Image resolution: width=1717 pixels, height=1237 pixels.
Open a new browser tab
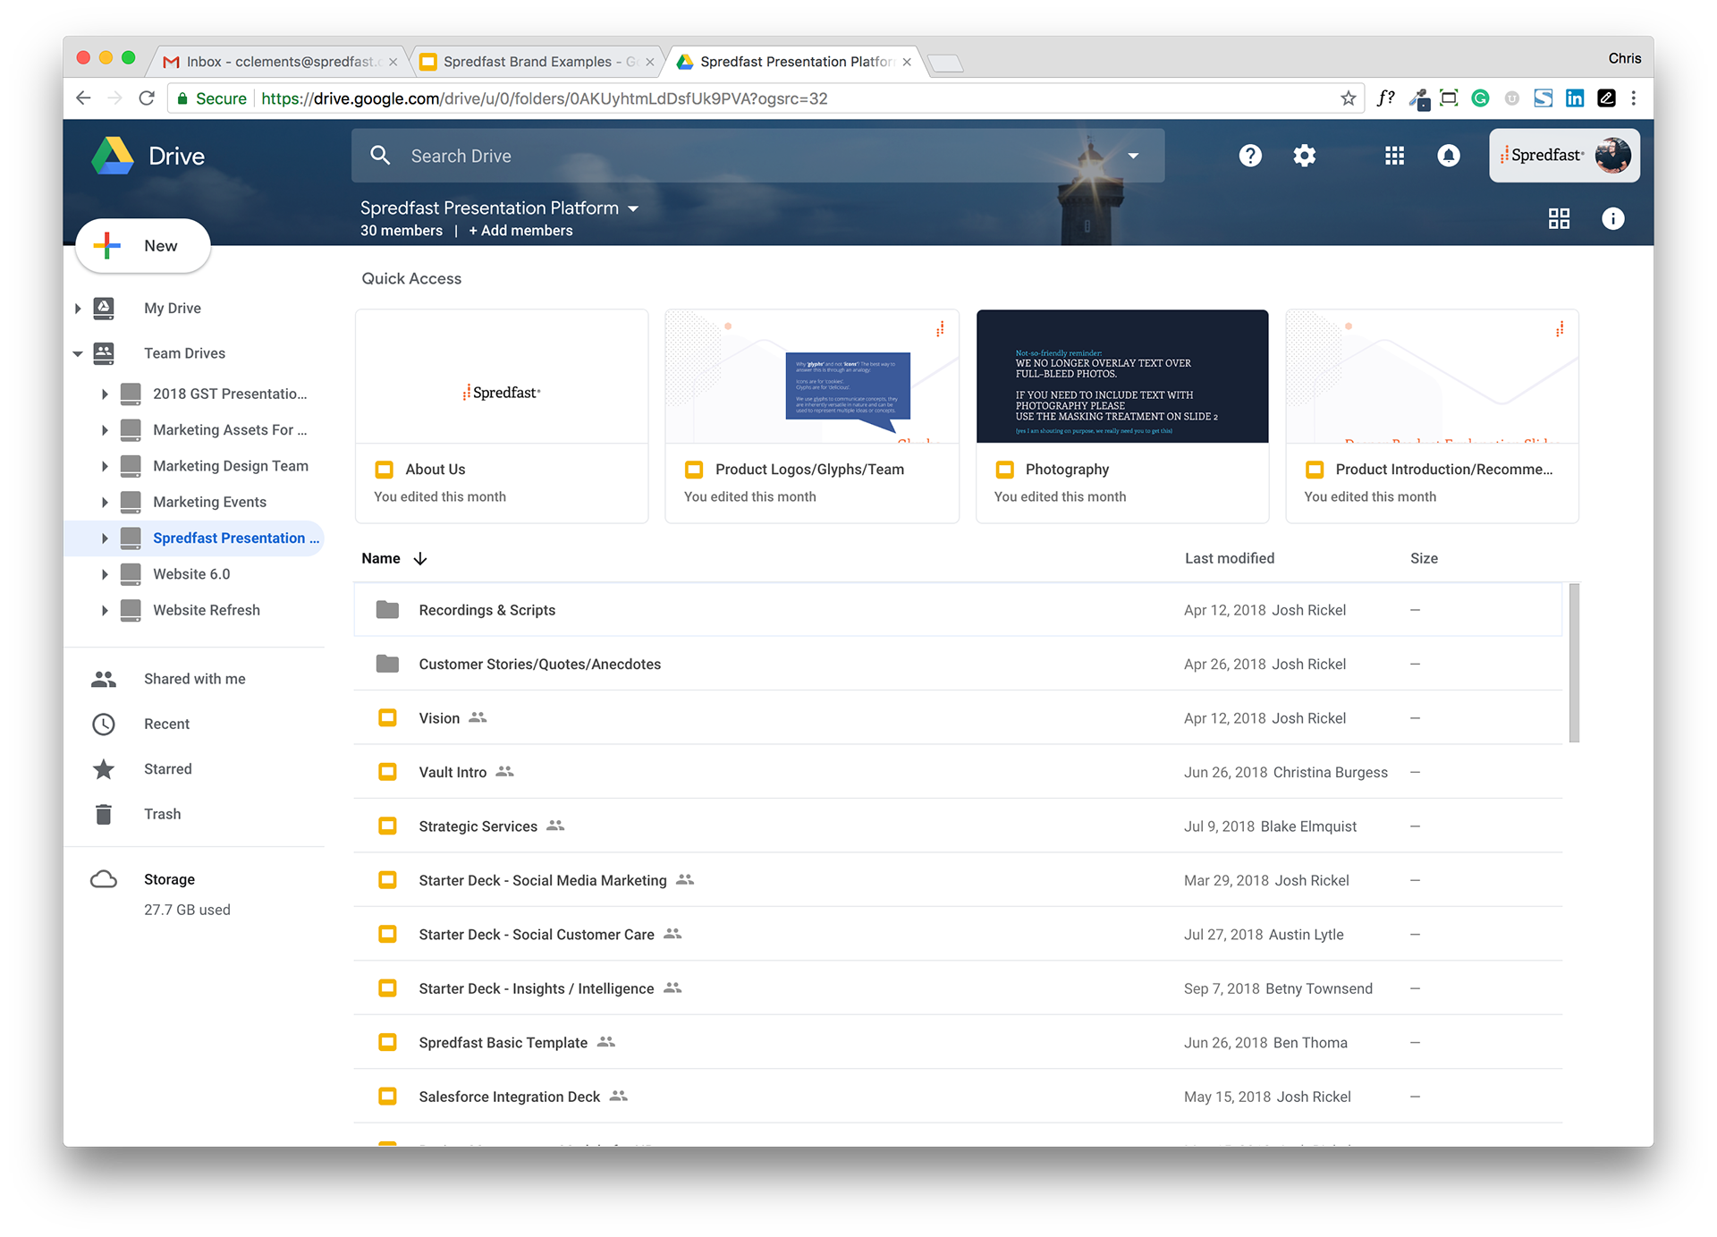944,63
